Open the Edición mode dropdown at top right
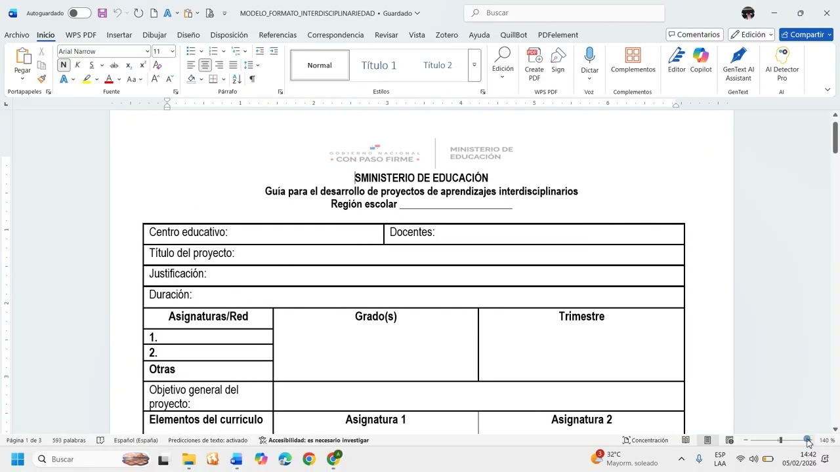 click(751, 35)
